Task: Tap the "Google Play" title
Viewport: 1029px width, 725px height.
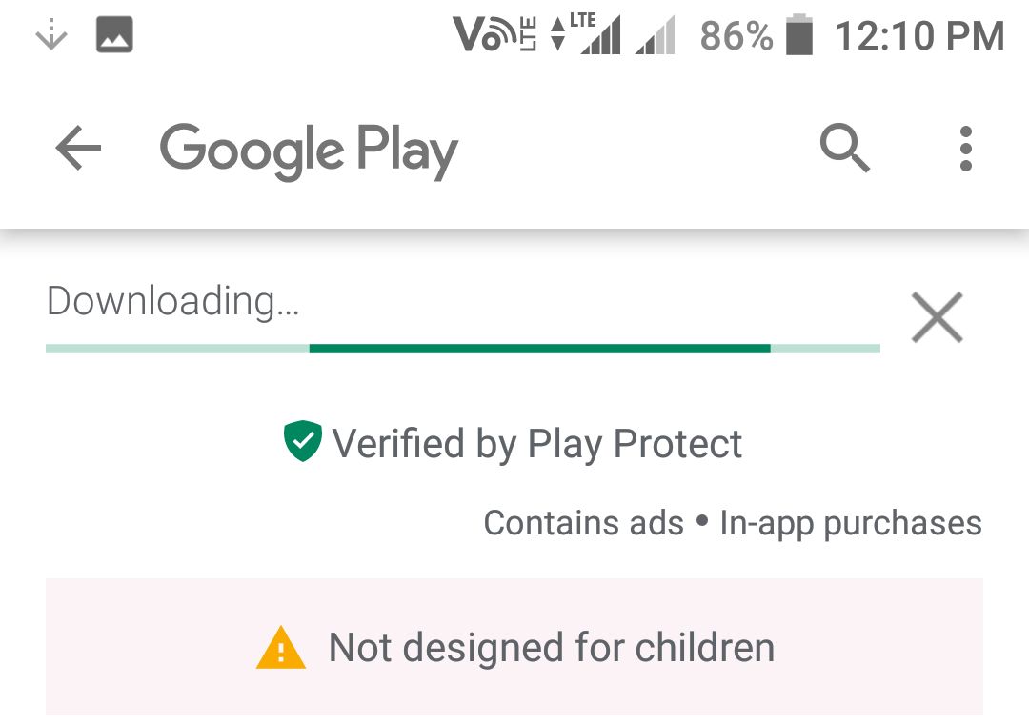Action: point(309,151)
